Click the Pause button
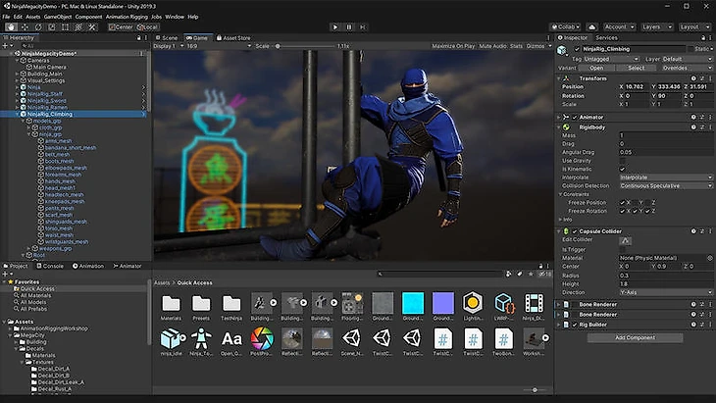Viewport: 716px width, 403px height. (x=349, y=26)
